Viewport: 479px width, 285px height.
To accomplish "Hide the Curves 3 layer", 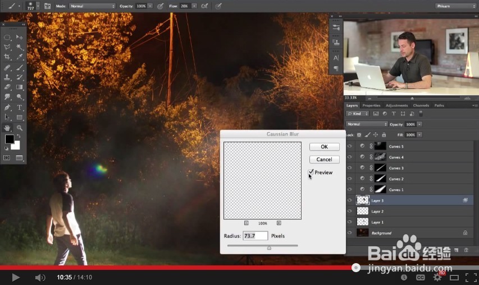I will click(x=350, y=168).
